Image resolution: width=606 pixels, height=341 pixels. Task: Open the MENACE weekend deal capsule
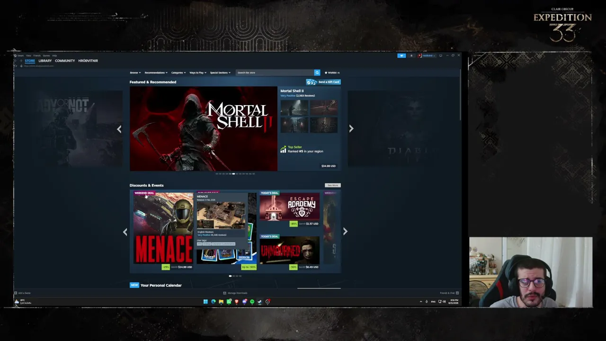pyautogui.click(x=163, y=231)
